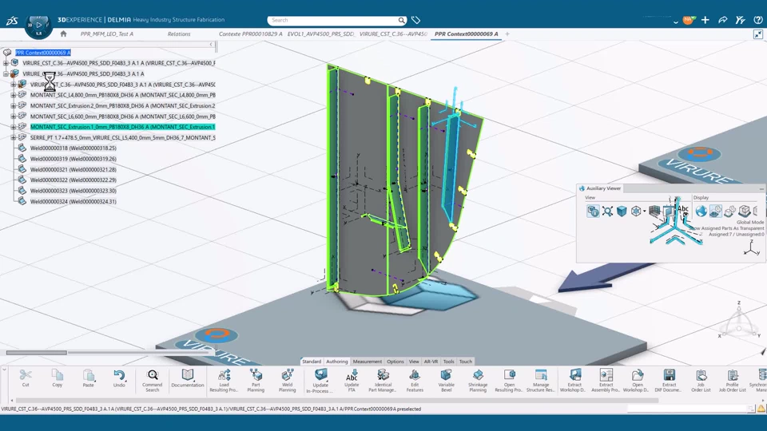Viewport: 767px width, 431px height.
Task: Click Extract Workshop Document icon
Action: [574, 375]
